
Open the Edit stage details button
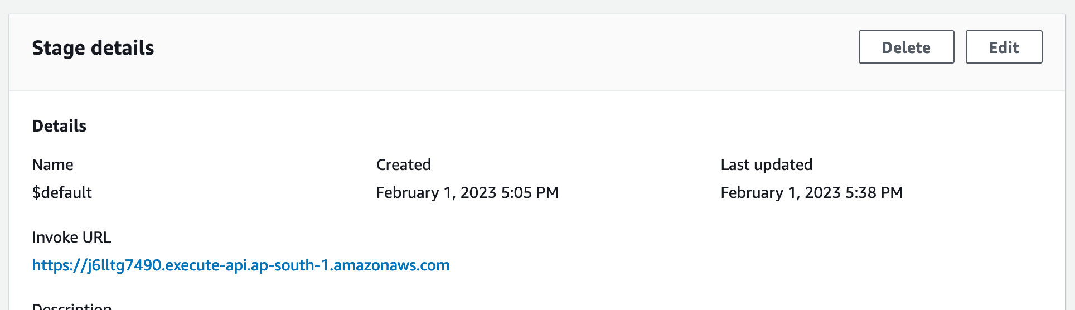point(1004,47)
